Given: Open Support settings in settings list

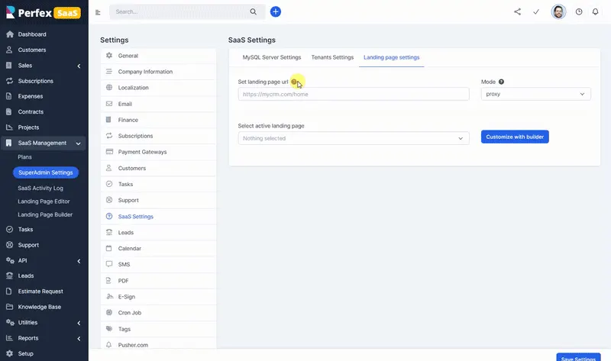Looking at the screenshot, I should (158, 200).
